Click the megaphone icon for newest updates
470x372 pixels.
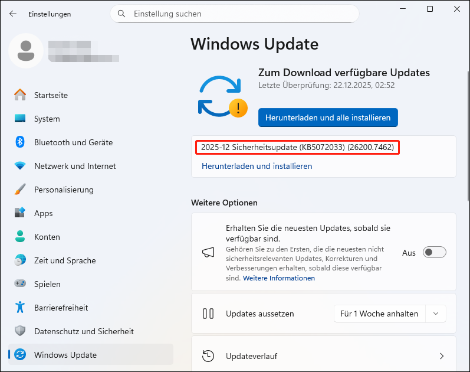coord(208,253)
